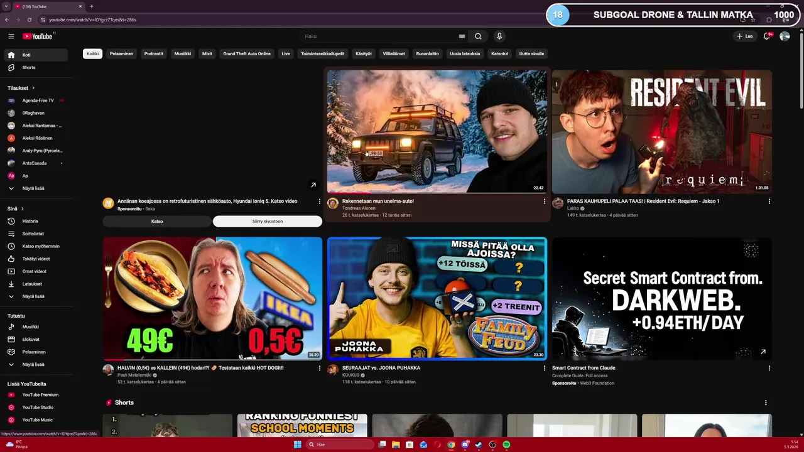The height and width of the screenshot is (452, 804).
Task: Select the Podcastit filter chip
Action: pyautogui.click(x=153, y=54)
